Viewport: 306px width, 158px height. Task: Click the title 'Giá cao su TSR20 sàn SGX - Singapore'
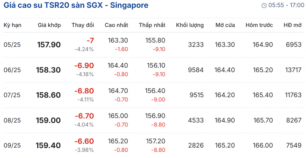76,5
